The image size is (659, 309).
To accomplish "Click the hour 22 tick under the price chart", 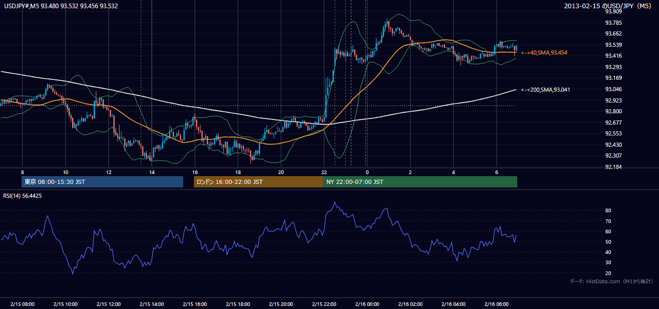I will point(324,172).
